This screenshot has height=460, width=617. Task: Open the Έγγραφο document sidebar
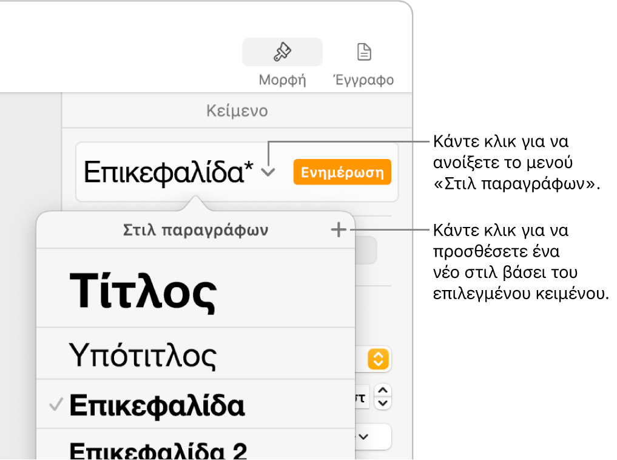(x=363, y=63)
